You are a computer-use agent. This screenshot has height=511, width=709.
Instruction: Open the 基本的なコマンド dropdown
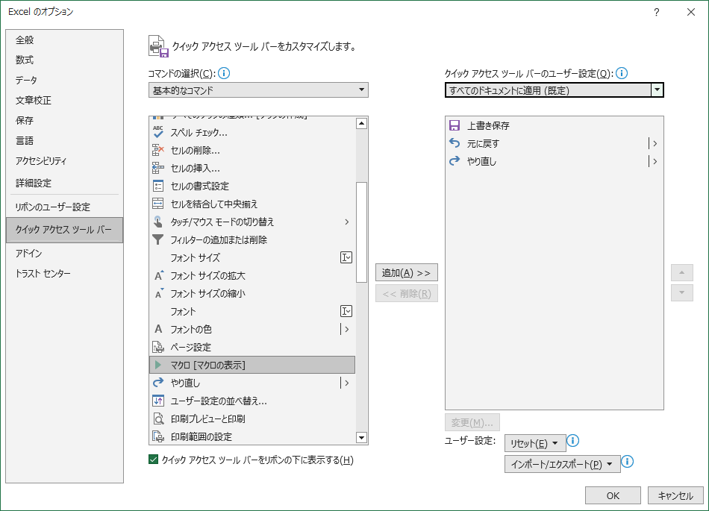click(258, 90)
